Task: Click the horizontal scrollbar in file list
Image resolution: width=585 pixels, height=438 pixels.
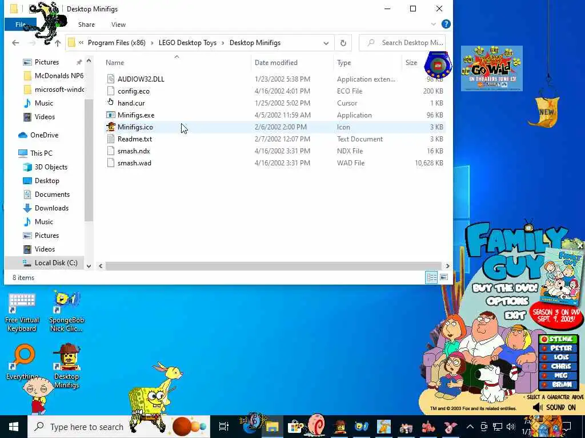Action: [x=273, y=266]
